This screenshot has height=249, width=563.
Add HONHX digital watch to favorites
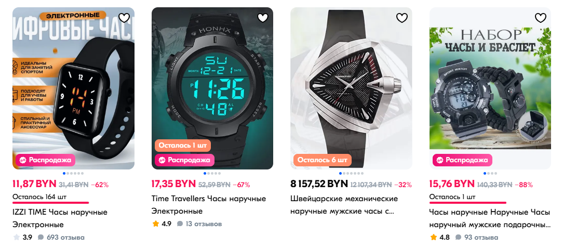pos(263,18)
